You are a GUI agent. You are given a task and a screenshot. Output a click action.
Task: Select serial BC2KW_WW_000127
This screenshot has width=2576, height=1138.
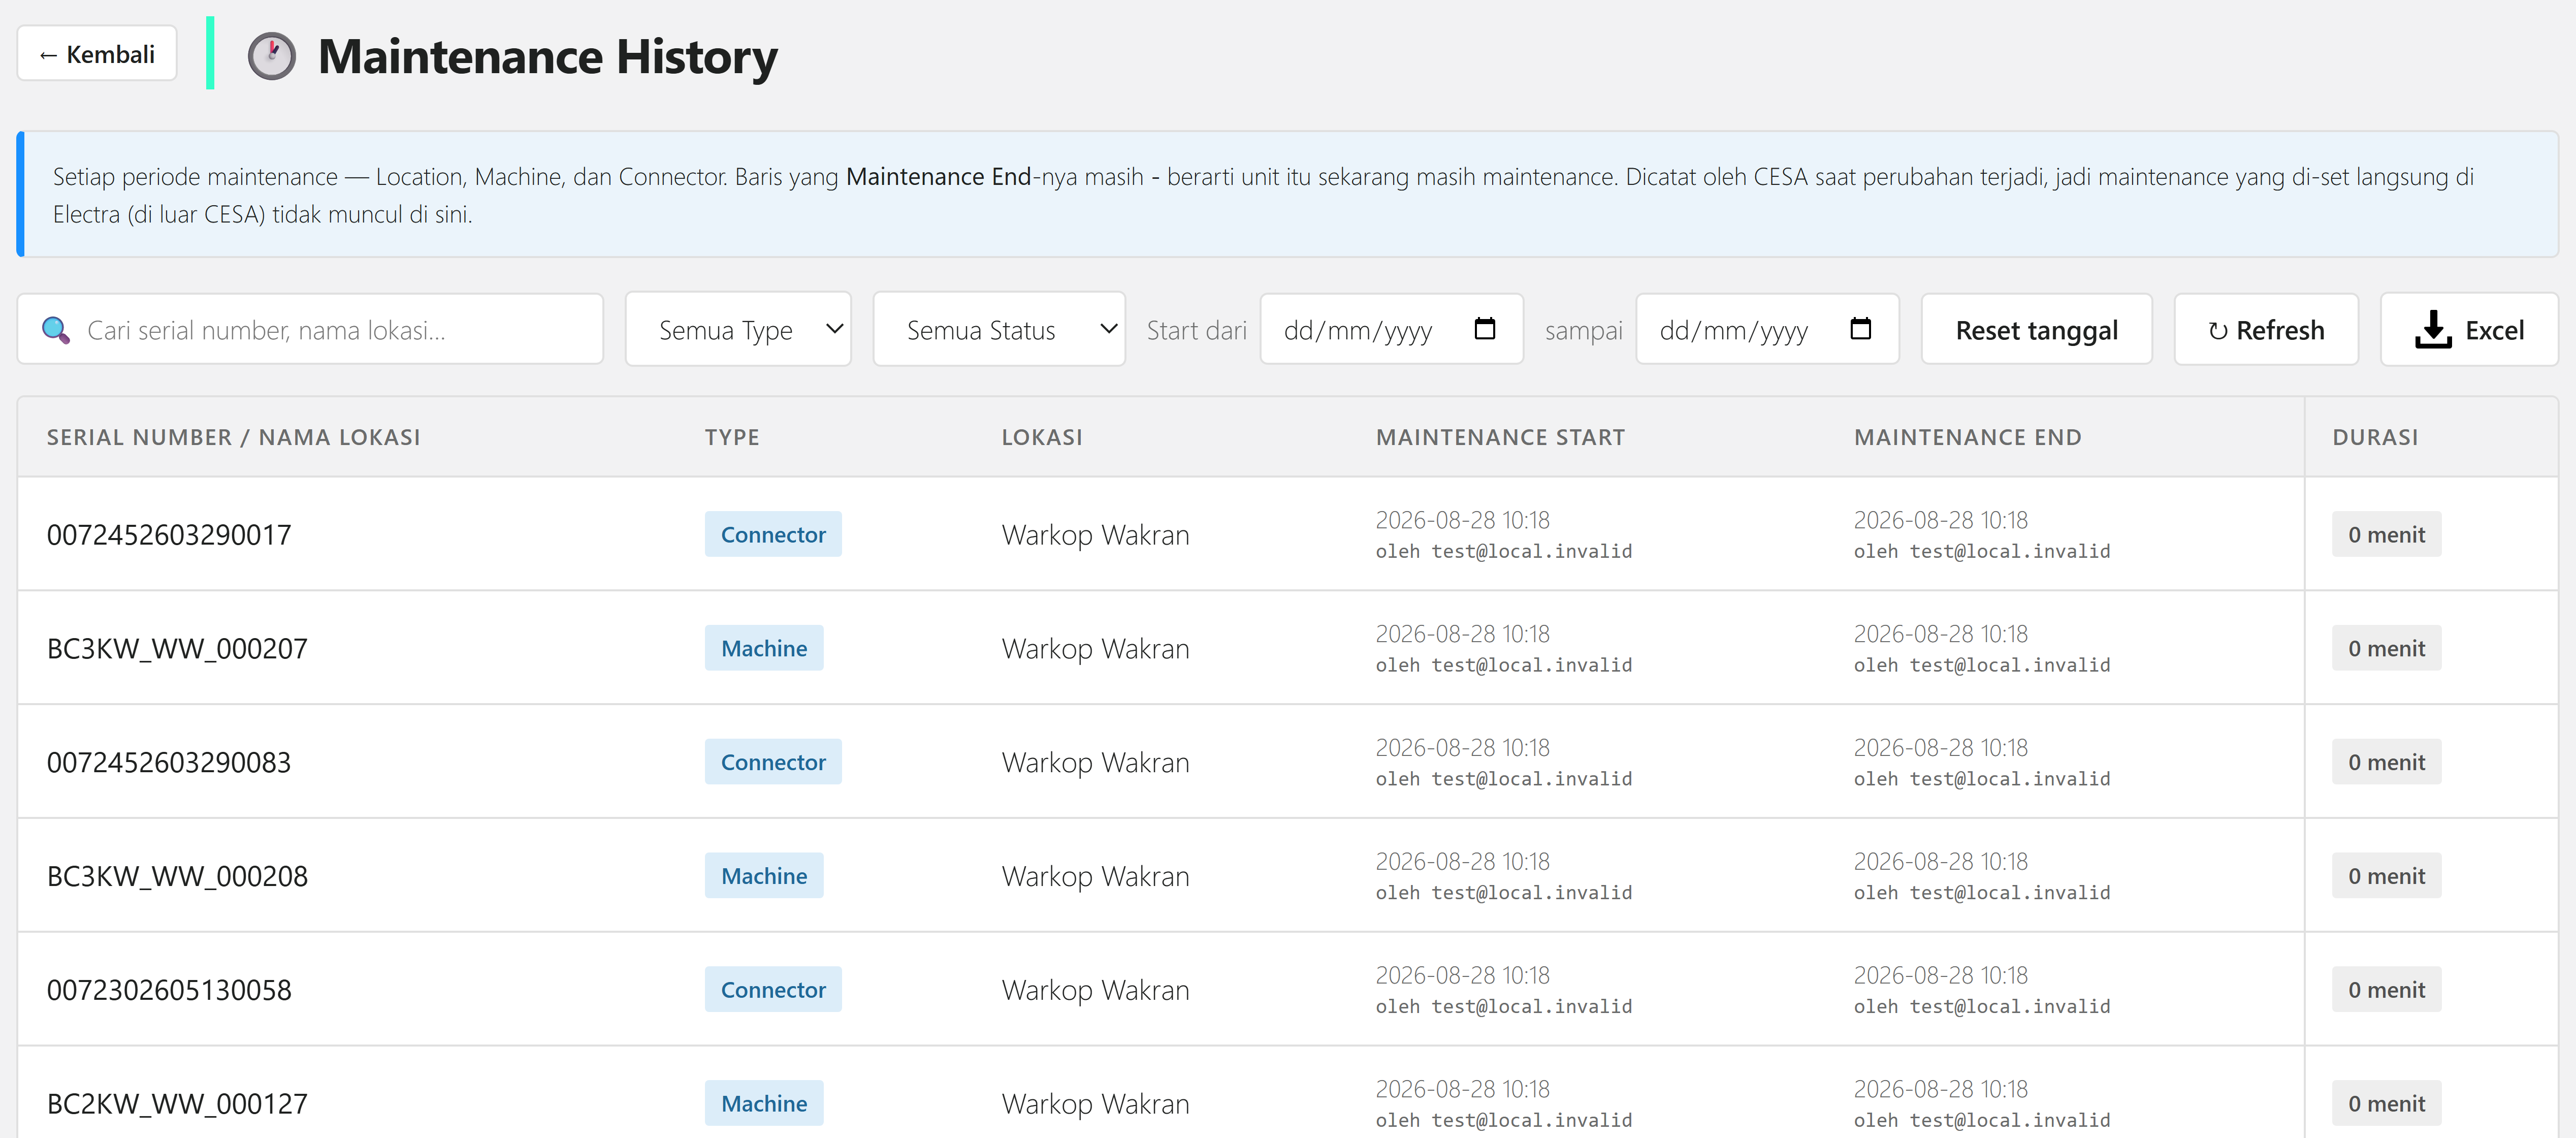tap(177, 1104)
